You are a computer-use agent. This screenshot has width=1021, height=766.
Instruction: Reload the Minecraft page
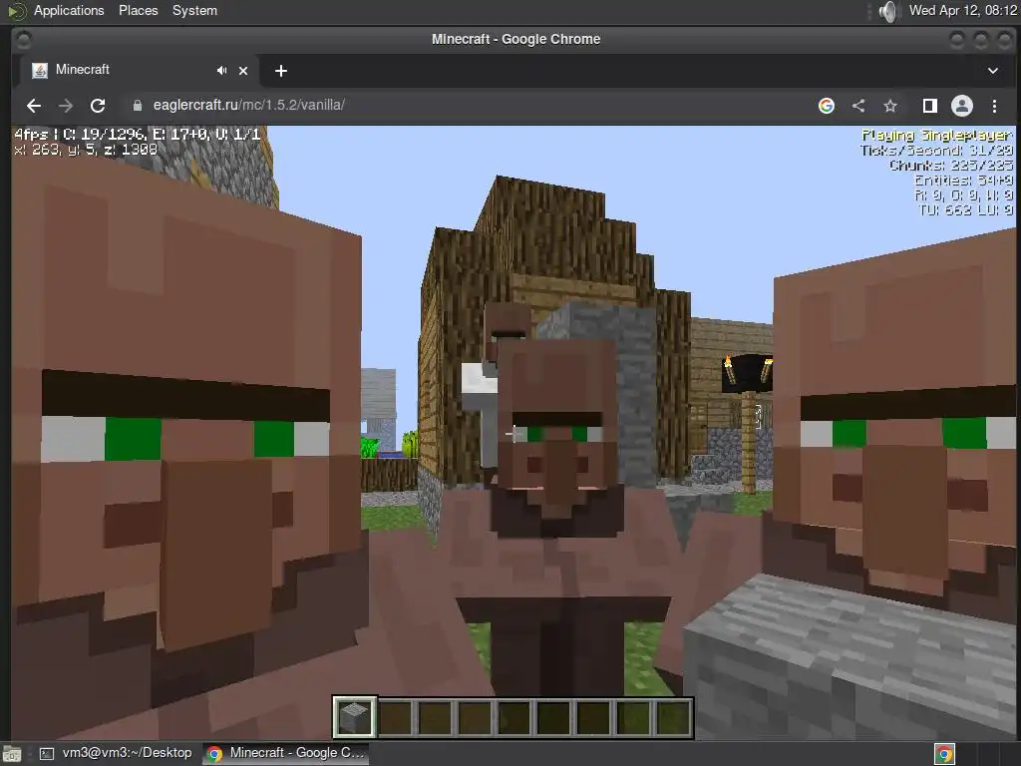tap(98, 106)
